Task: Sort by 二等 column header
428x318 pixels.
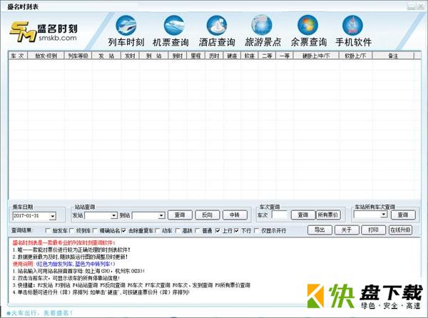Action: click(x=267, y=56)
